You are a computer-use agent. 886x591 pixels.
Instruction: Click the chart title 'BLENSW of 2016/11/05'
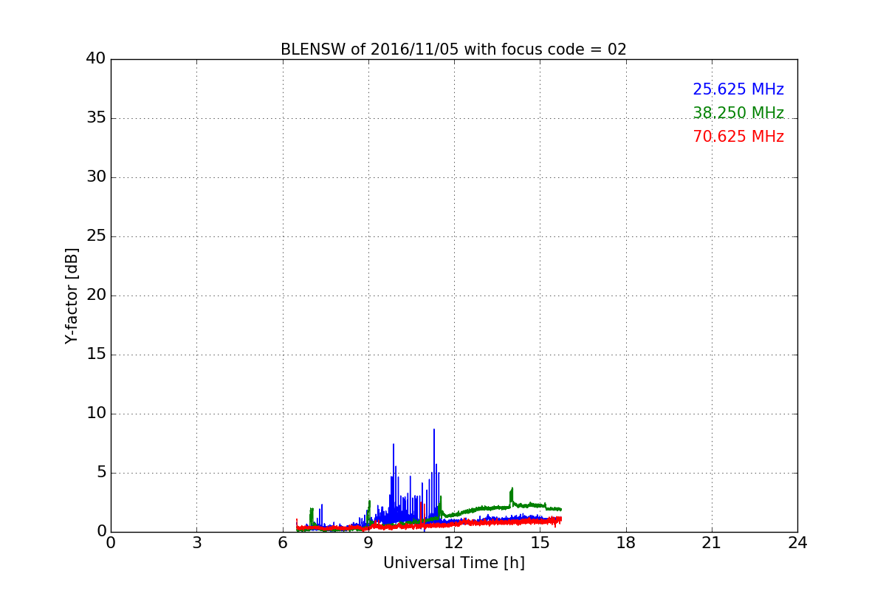[453, 49]
